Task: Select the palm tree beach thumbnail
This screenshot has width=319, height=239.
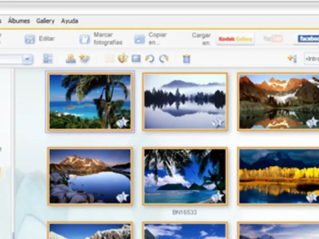Action: [90, 102]
